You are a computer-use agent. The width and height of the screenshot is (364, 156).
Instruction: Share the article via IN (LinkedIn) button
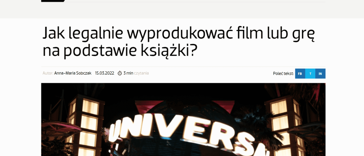pyautogui.click(x=320, y=74)
